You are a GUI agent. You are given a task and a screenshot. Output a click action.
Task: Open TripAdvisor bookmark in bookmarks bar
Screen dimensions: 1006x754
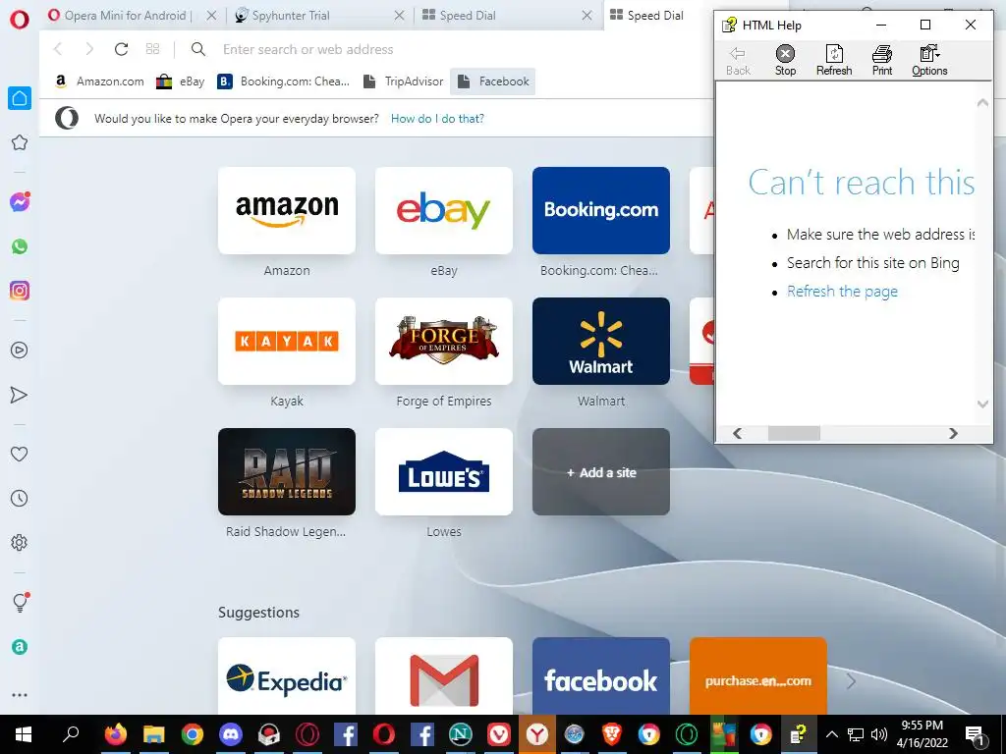[x=403, y=81]
